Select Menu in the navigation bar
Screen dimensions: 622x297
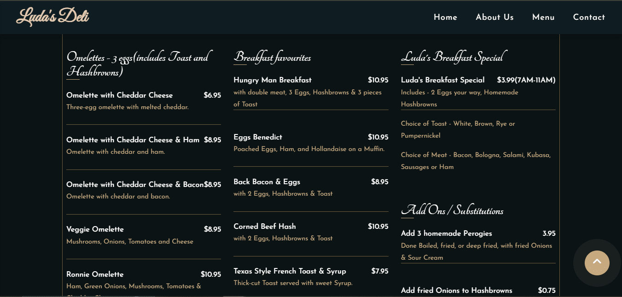click(x=543, y=17)
